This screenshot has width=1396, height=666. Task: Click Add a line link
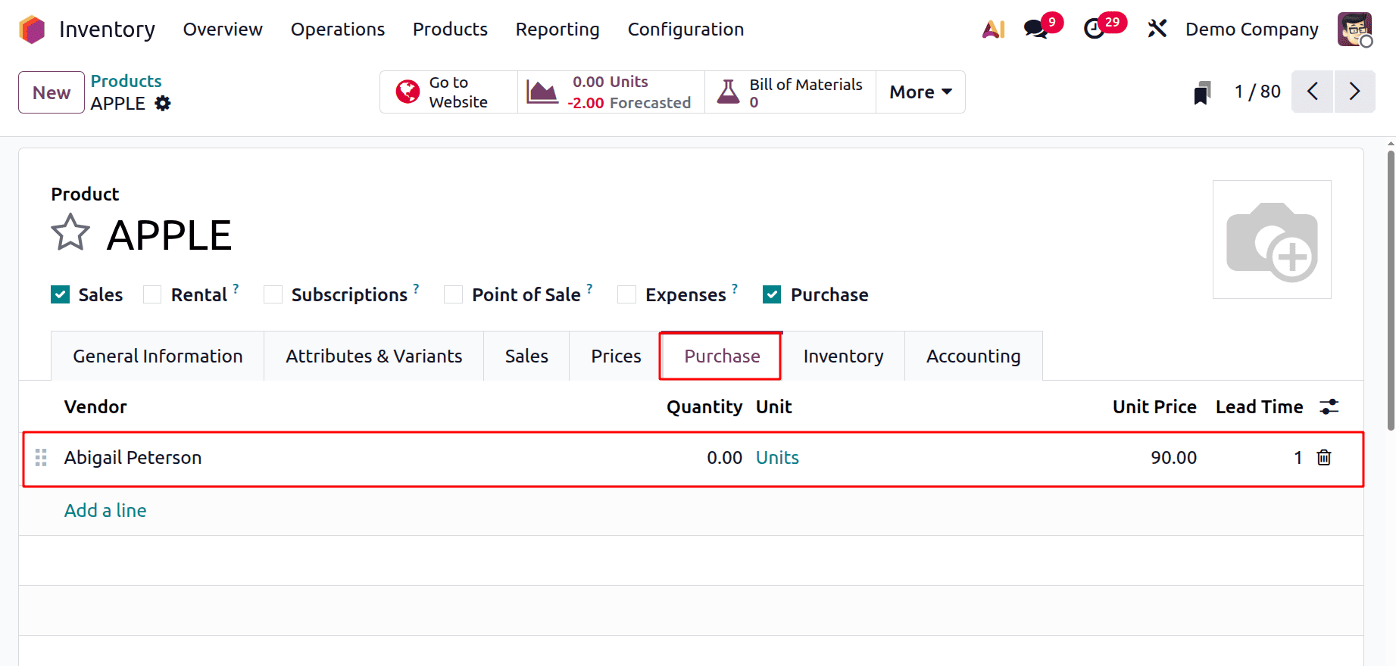[105, 511]
